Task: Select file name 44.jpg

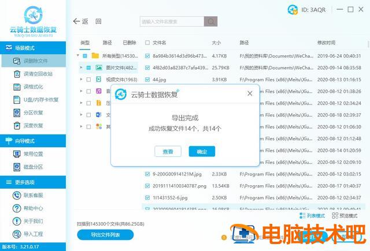Action: click(160, 80)
